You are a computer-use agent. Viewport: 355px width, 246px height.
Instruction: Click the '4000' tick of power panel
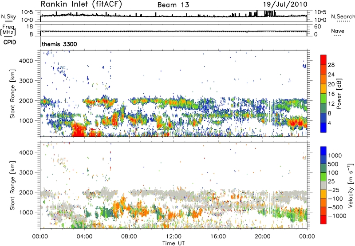[x=26, y=61]
